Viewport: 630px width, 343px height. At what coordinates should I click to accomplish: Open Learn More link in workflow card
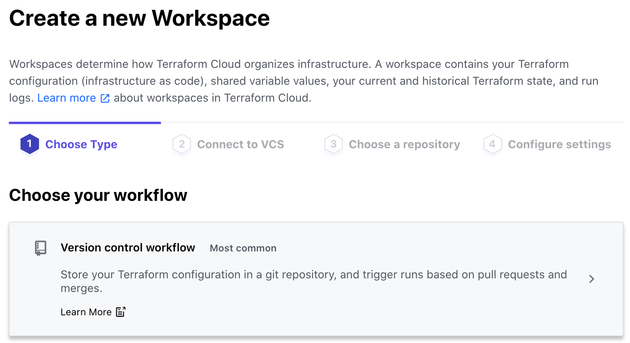86,312
